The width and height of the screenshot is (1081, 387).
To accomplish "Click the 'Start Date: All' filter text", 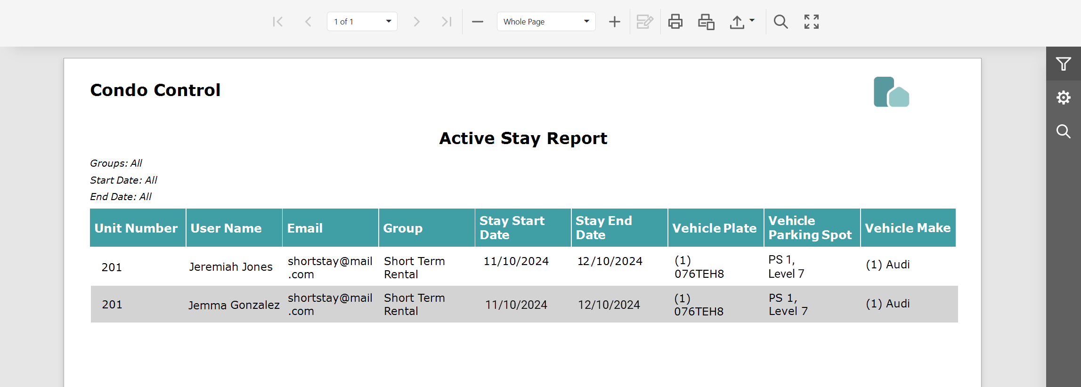I will click(x=124, y=180).
